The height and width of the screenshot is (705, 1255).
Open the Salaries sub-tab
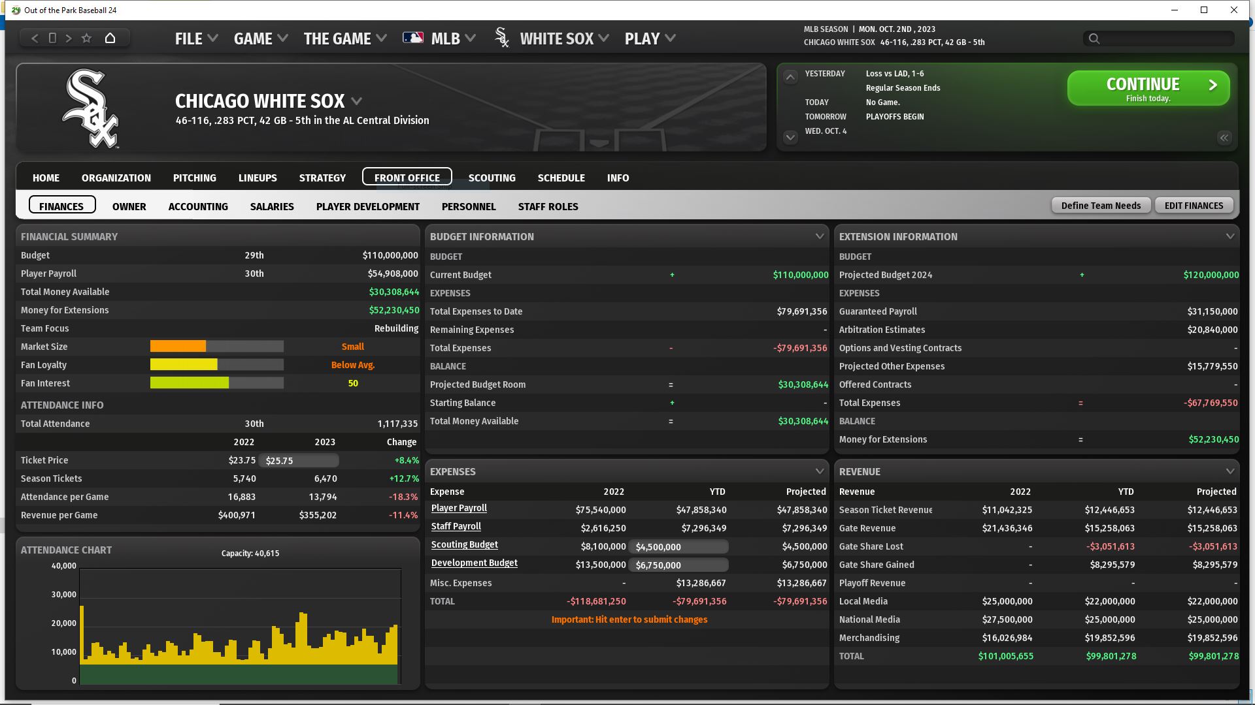click(x=272, y=206)
